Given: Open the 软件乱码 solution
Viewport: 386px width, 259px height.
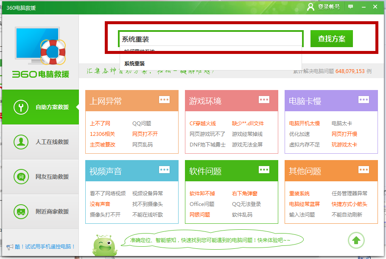Looking at the screenshot, I should [x=242, y=215].
